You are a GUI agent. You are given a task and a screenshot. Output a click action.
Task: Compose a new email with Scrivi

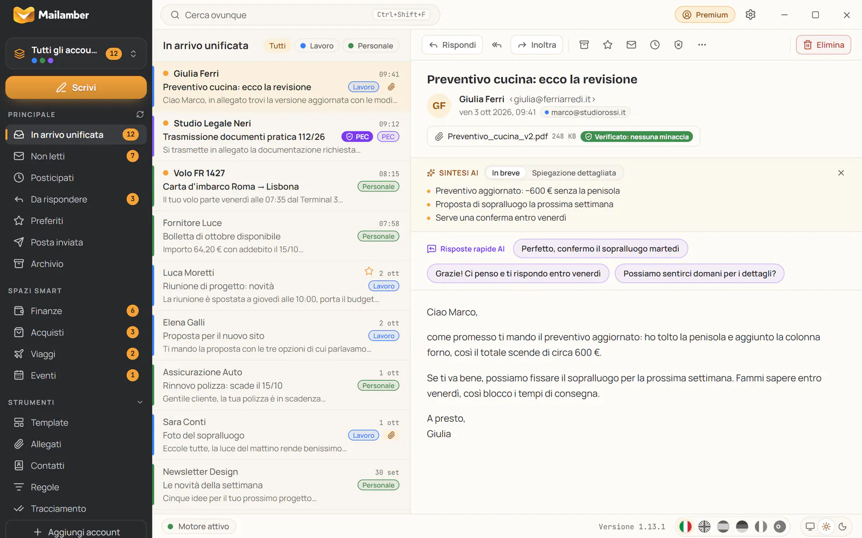(x=76, y=87)
